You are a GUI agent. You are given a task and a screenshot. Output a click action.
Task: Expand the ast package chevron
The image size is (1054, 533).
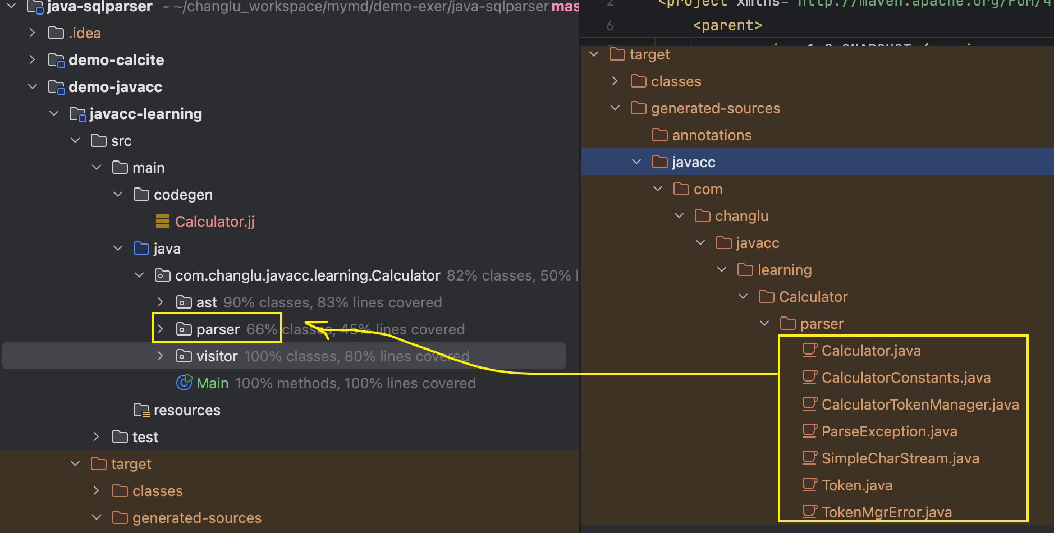pos(161,302)
